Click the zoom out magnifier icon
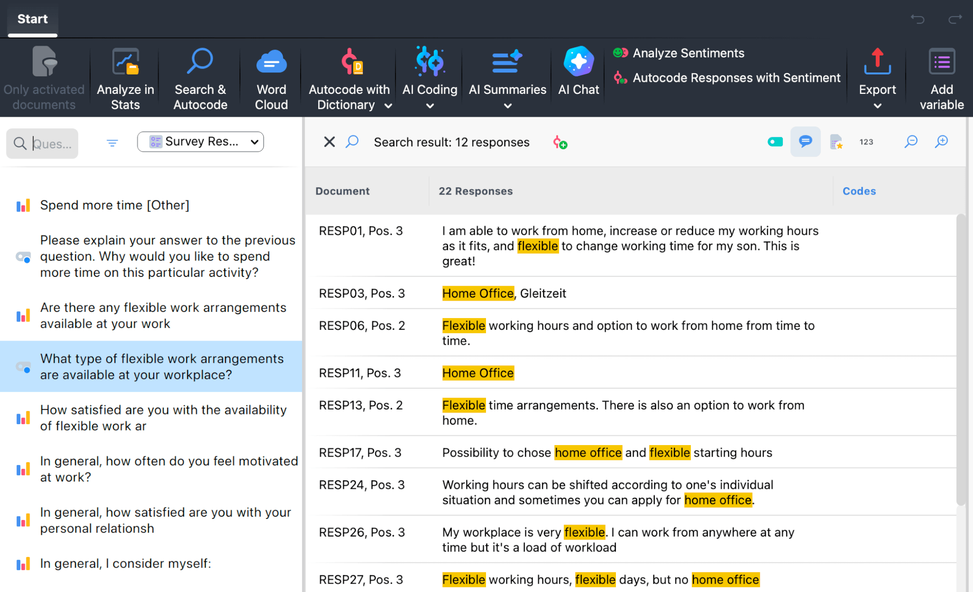973x592 pixels. [x=911, y=142]
